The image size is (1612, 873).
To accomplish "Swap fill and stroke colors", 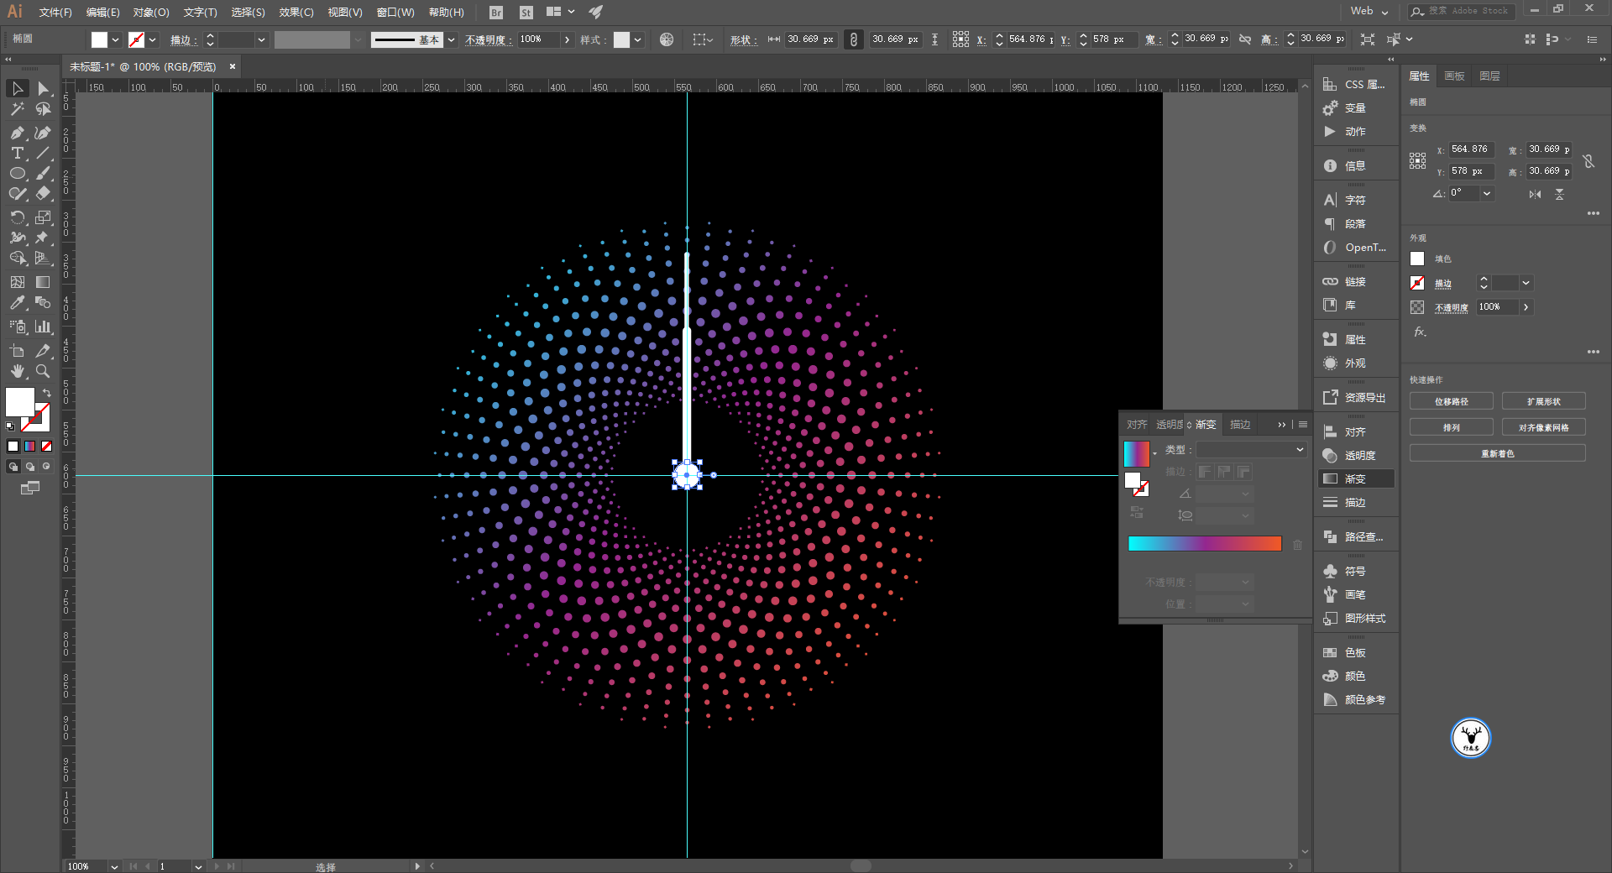I will [47, 392].
